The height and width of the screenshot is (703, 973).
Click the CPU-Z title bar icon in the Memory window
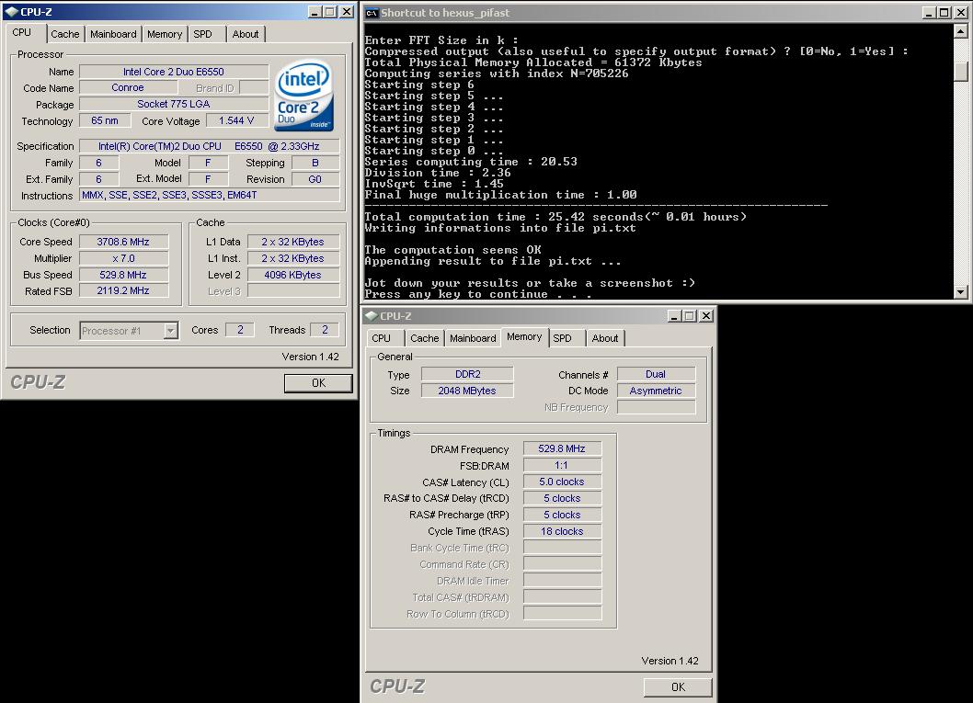371,315
